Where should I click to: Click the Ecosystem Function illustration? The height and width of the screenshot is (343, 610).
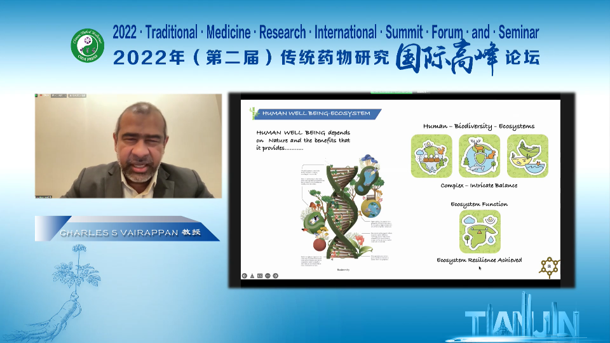tap(480, 232)
